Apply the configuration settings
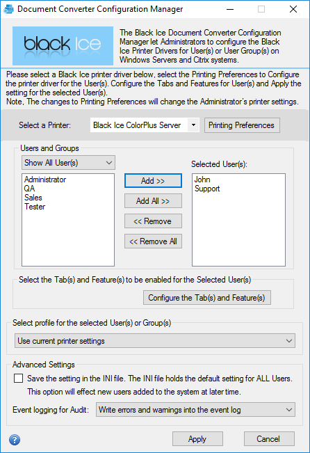 pos(197,439)
